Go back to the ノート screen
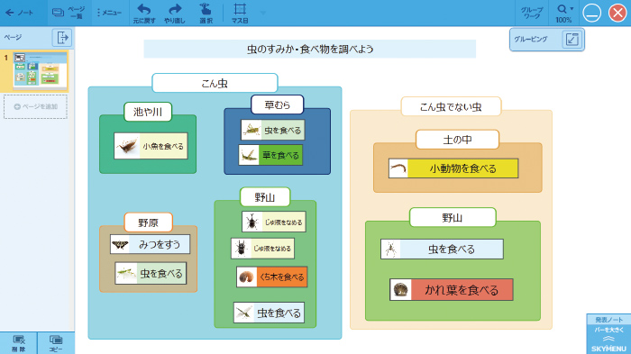The width and height of the screenshot is (631, 354). click(19, 13)
